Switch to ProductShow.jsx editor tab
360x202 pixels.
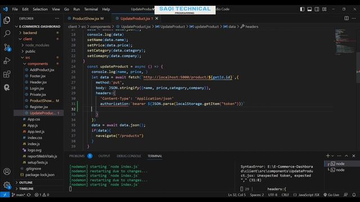point(85,19)
